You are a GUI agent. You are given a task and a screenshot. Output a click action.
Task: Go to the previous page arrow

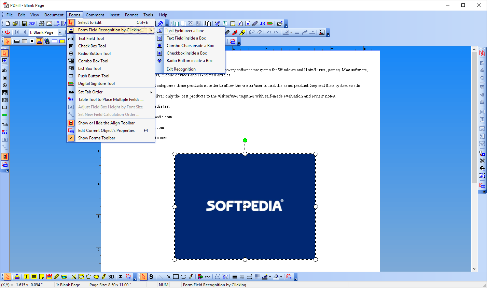coord(24,32)
